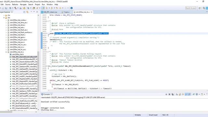Open the Open Console dropdown arrow
This screenshot has height=117, width=208.
pyautogui.click(x=204, y=94)
